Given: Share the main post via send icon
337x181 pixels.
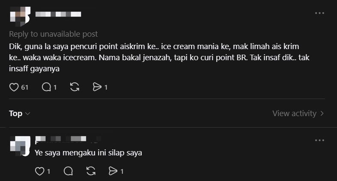Looking at the screenshot, I should 97,87.
